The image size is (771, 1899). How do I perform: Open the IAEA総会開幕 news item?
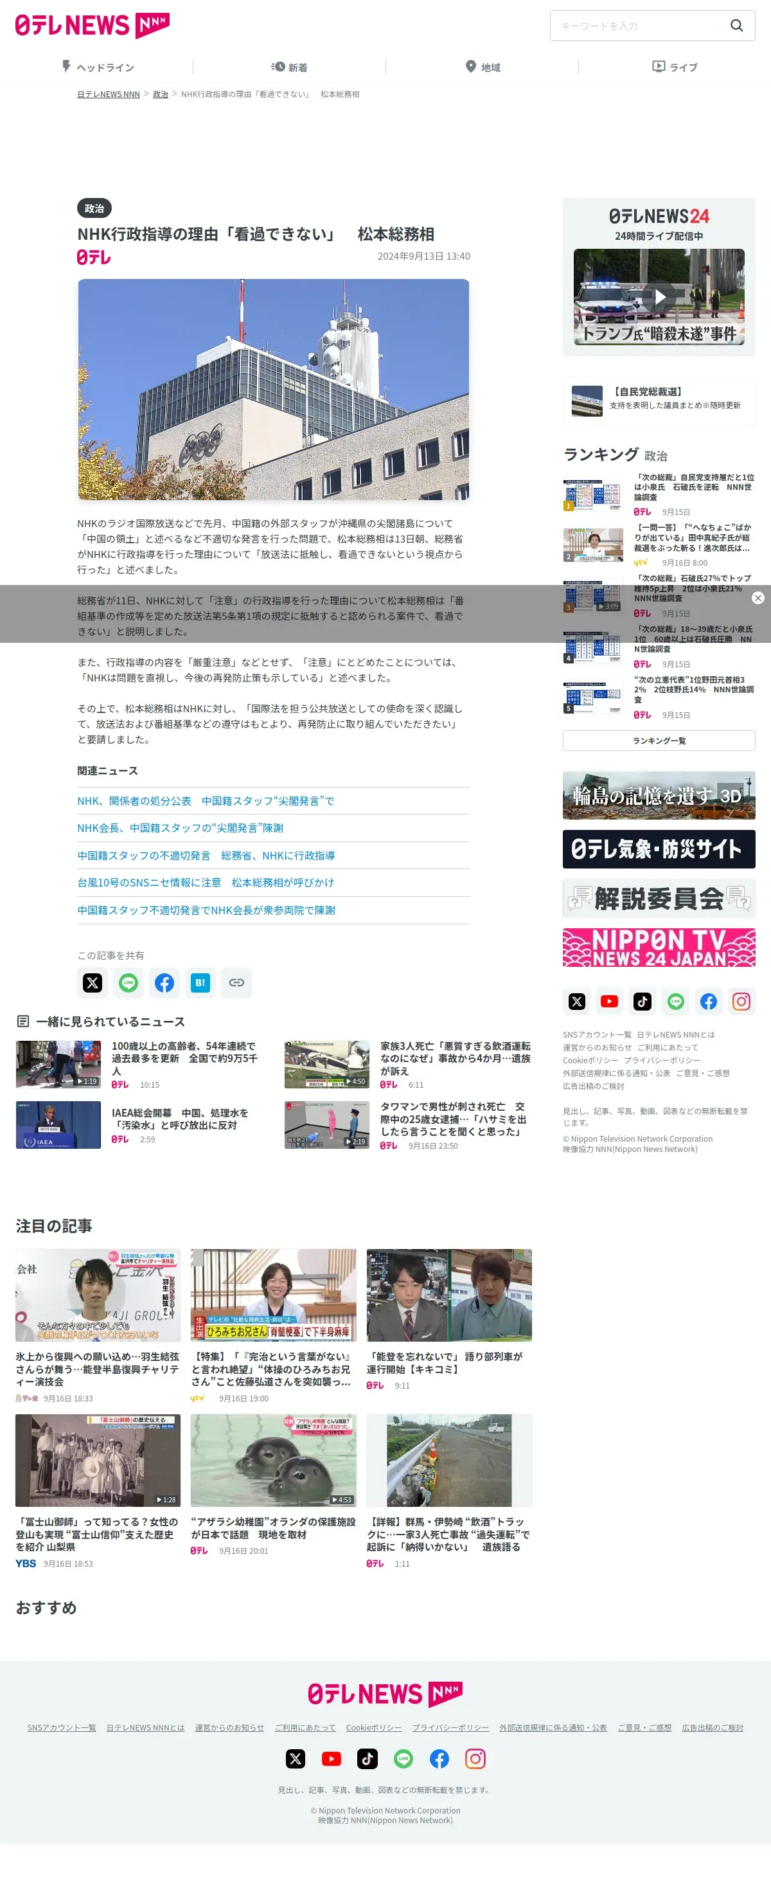coord(140,1125)
